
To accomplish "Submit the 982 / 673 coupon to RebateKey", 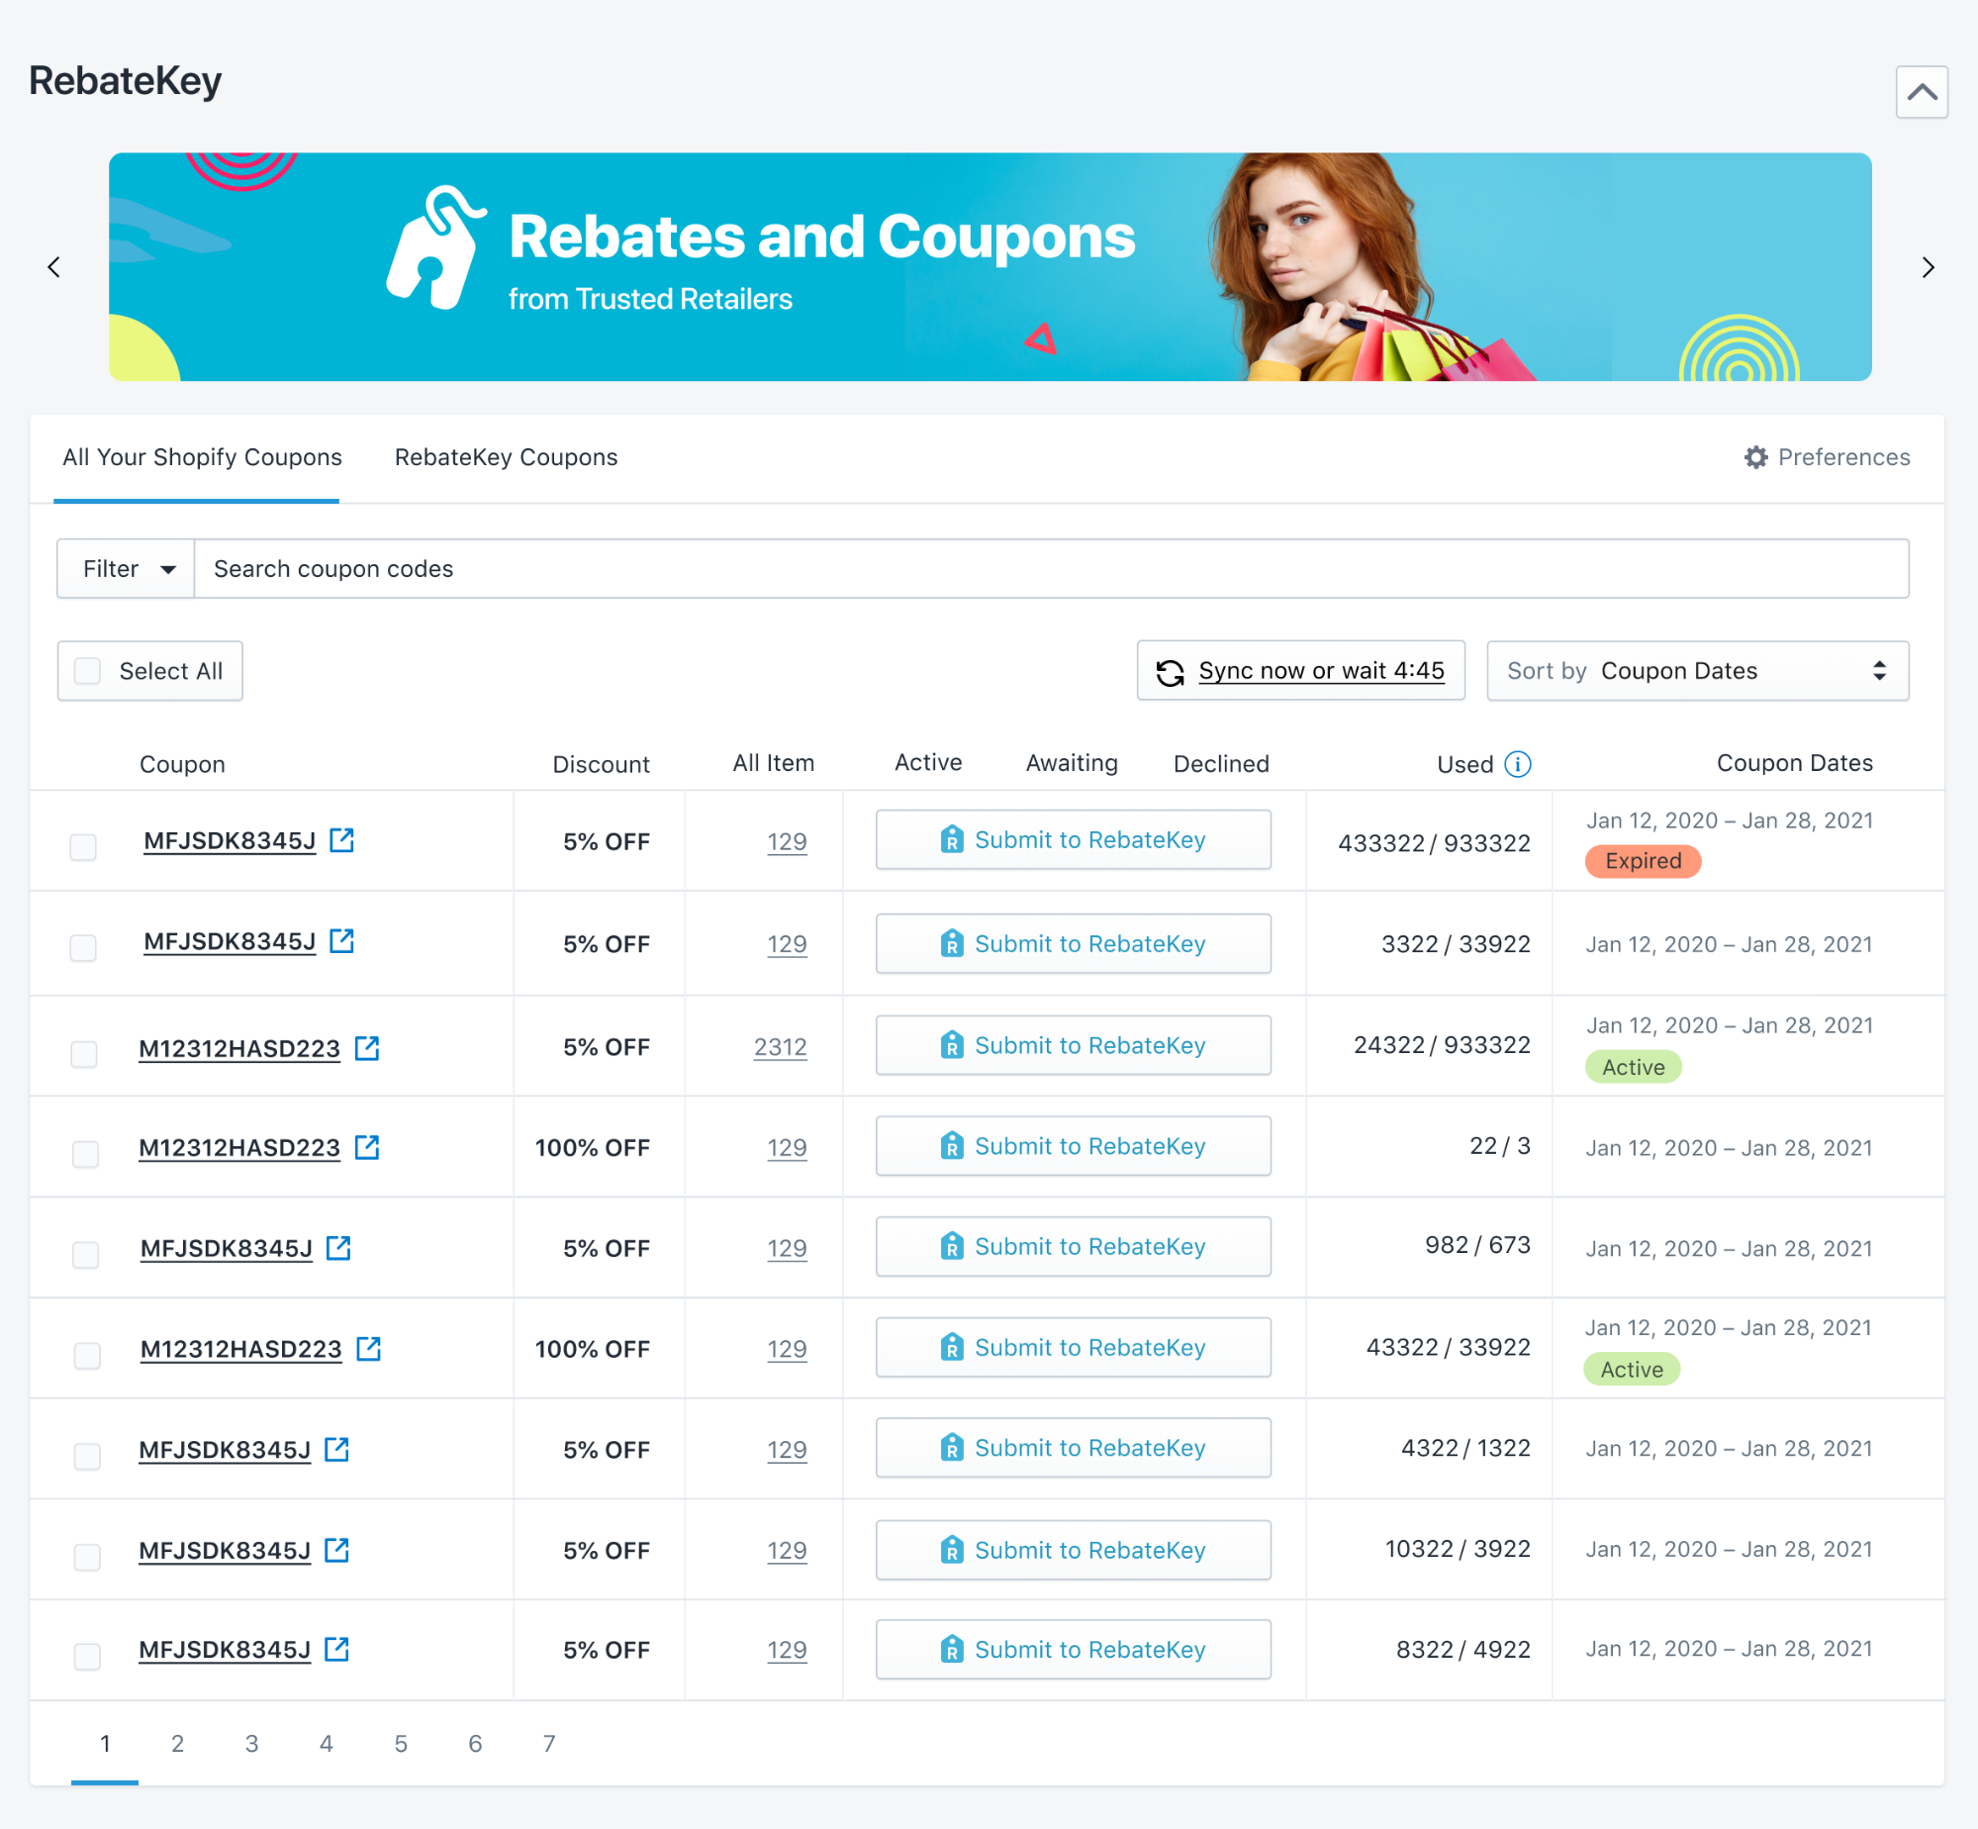I will (x=1073, y=1246).
